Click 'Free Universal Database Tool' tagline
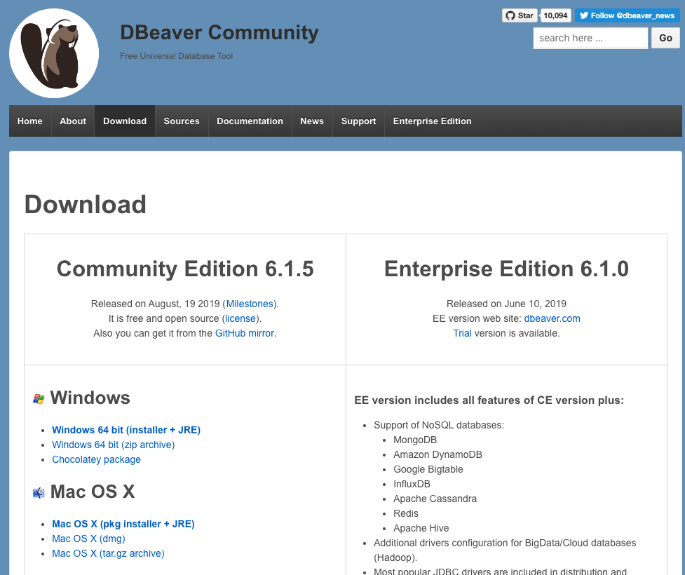This screenshot has width=685, height=575. (x=177, y=56)
